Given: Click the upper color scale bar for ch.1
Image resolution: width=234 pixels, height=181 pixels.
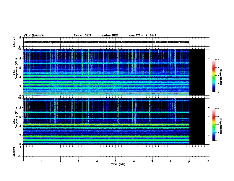Looking at the screenshot, I should coord(214,76).
